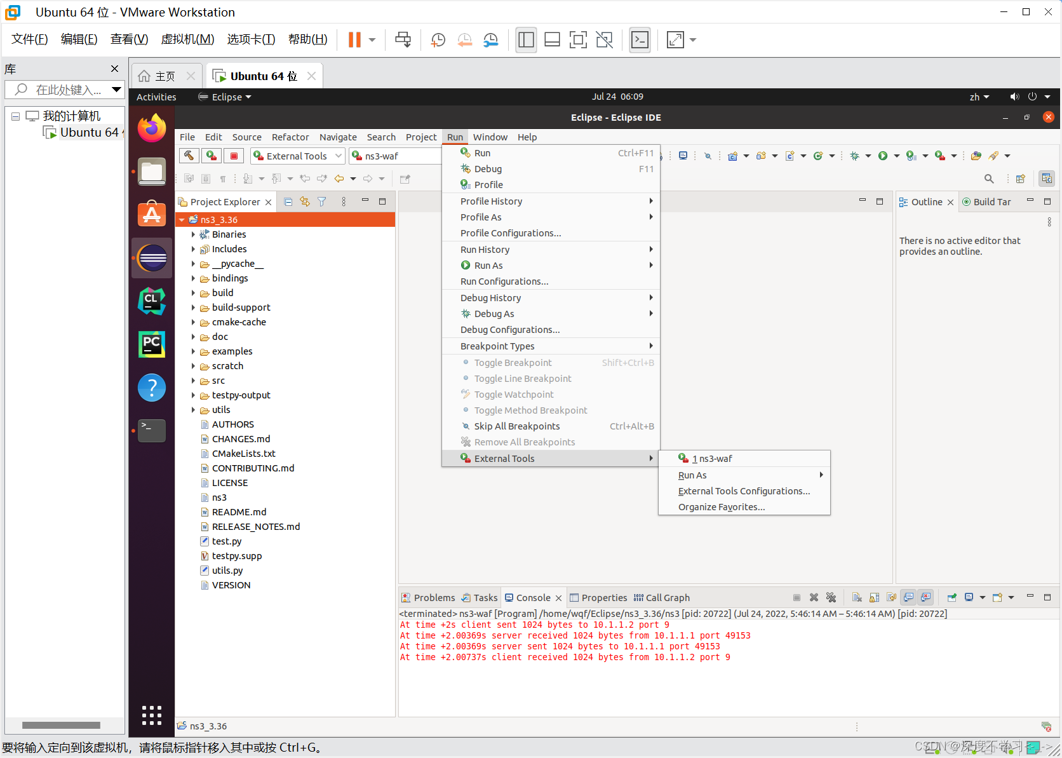Switch to the VMware 主页 home tab
Screen dimensions: 1062x758
coord(167,76)
